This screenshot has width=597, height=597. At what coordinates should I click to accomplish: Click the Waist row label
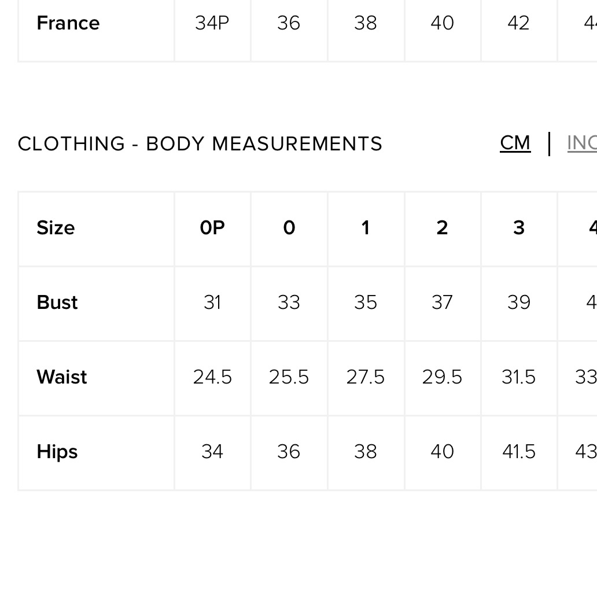[62, 377]
